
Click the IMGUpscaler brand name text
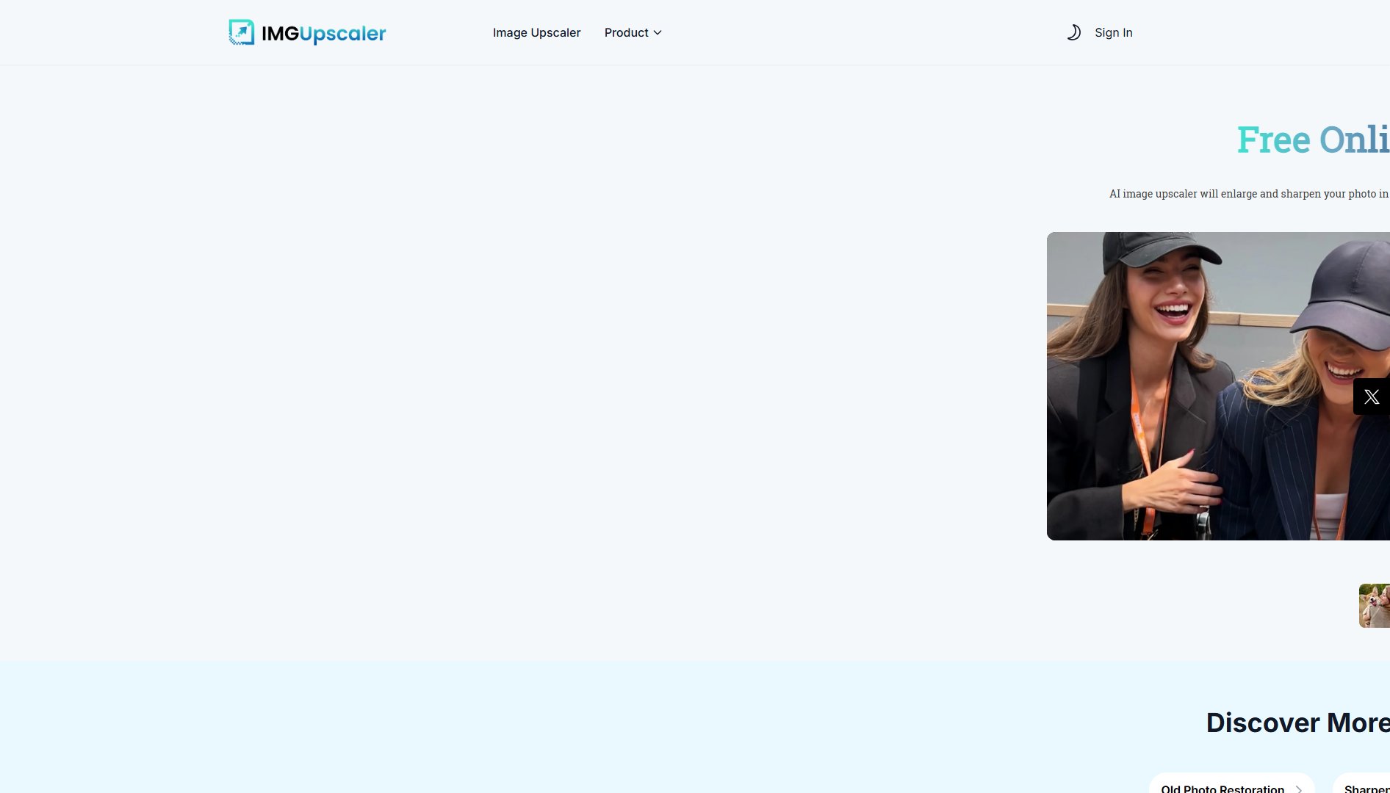(323, 33)
